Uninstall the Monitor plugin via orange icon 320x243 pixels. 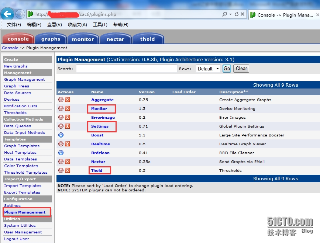coord(68,108)
